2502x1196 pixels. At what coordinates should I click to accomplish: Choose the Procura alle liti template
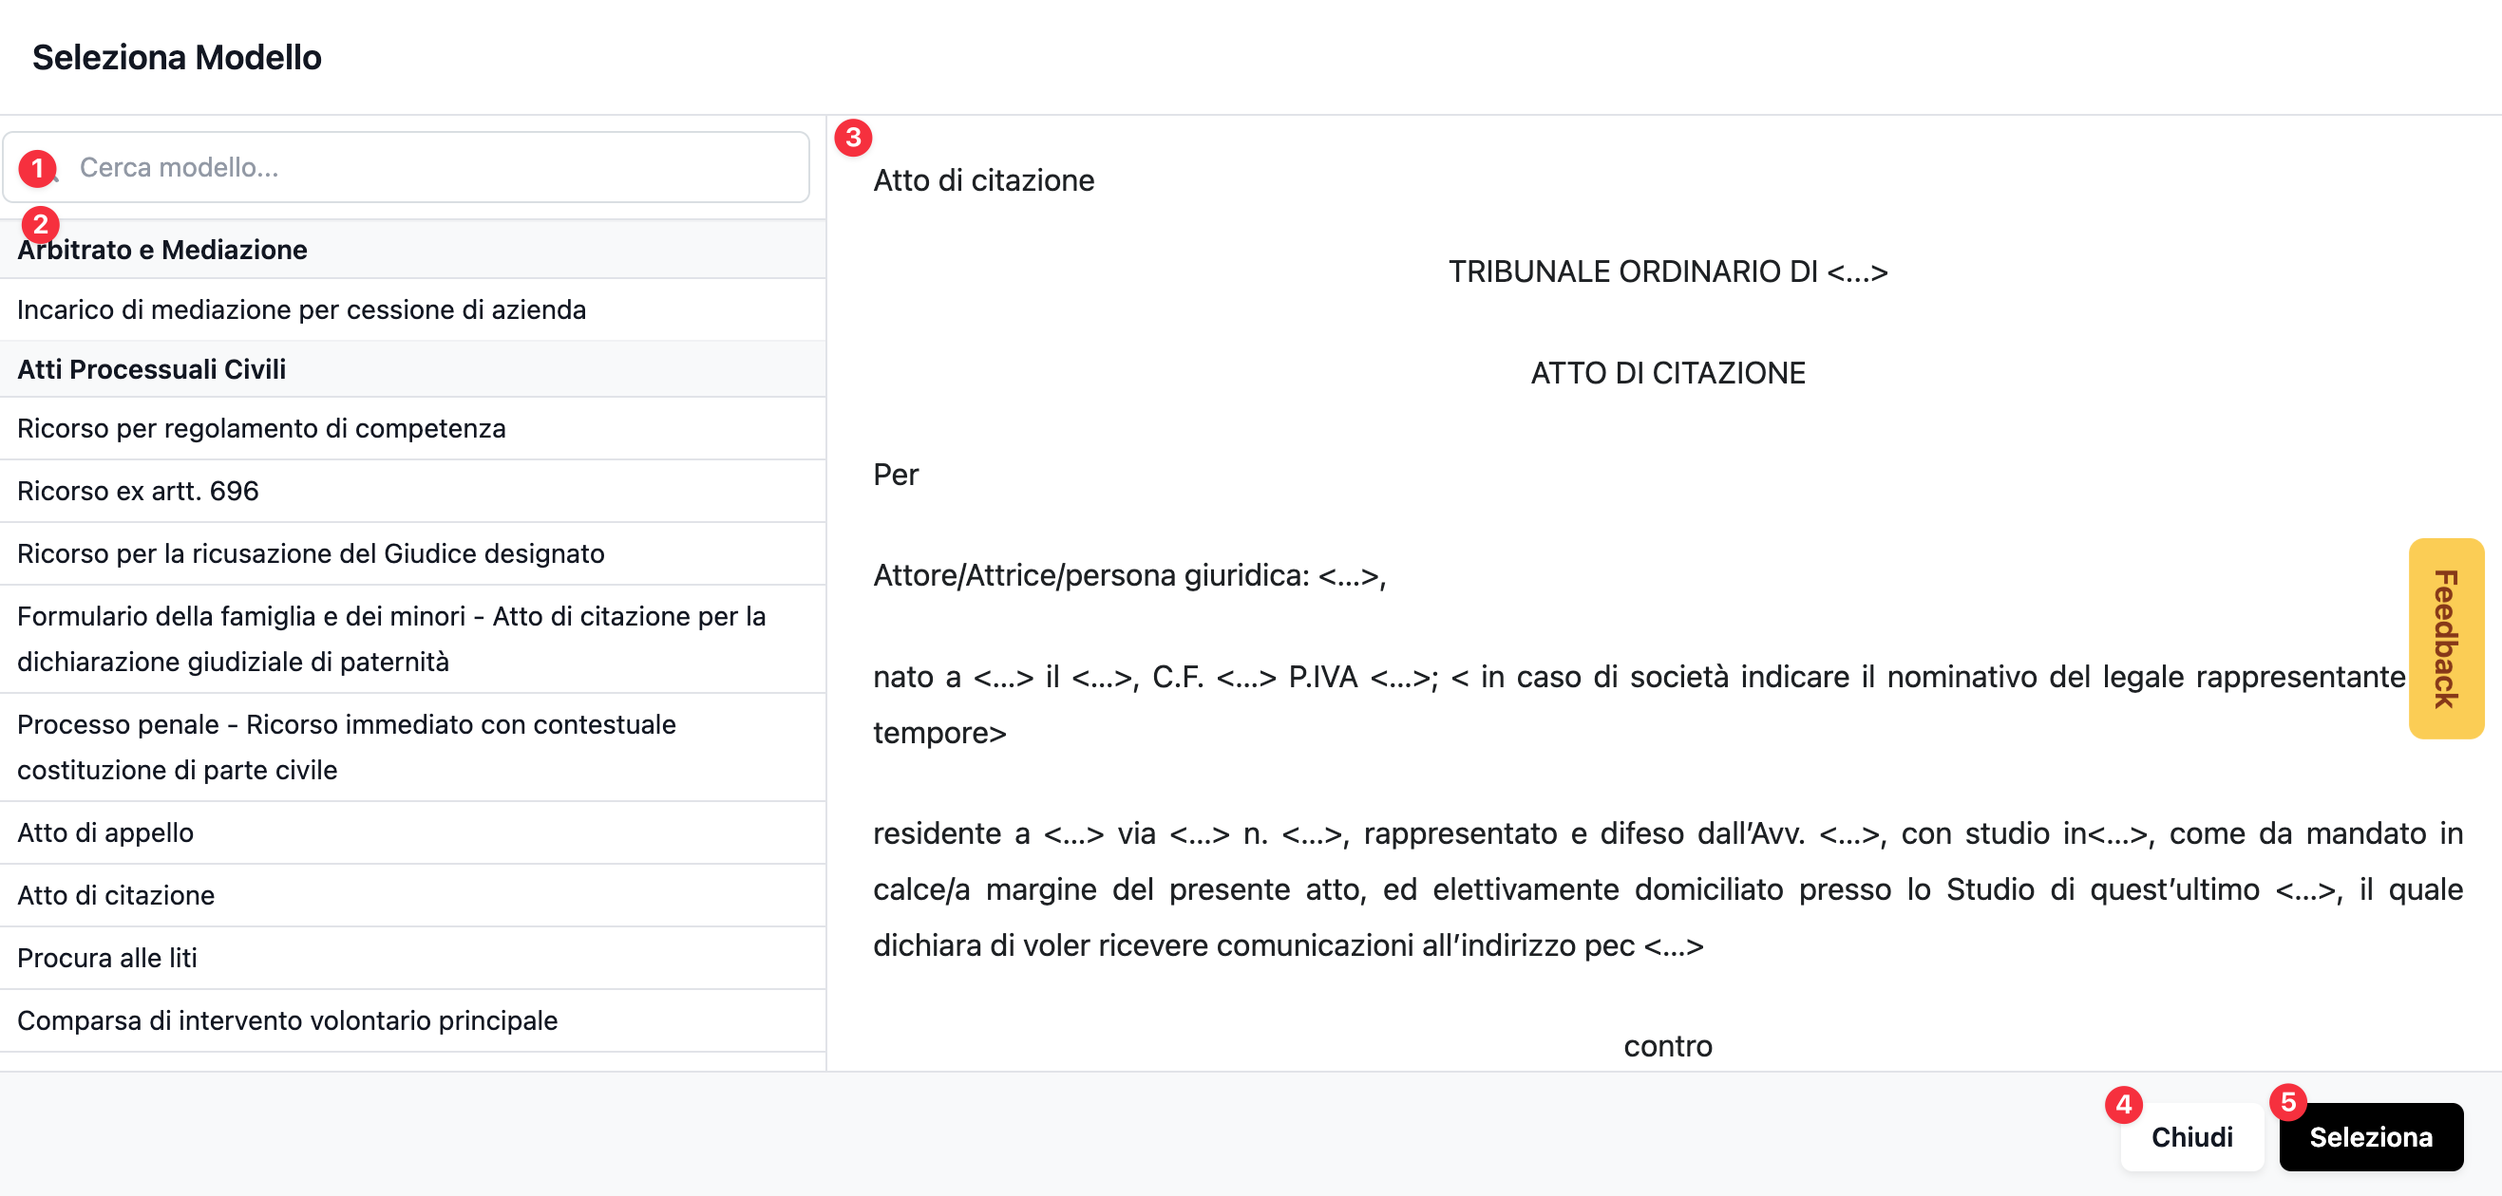pos(106,957)
